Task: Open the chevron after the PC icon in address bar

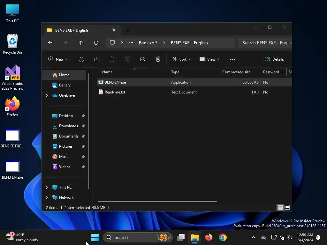Action: (x=122, y=43)
